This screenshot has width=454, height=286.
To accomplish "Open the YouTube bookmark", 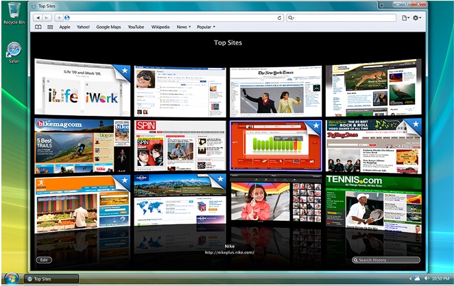I will point(136,27).
